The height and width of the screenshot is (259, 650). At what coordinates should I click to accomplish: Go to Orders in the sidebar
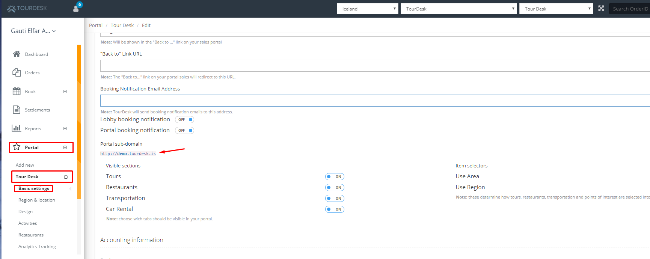tap(32, 73)
